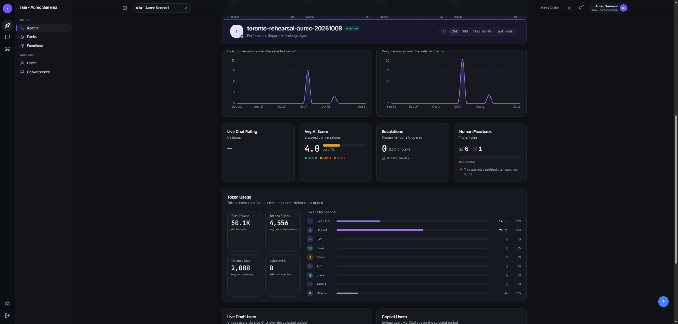Click the Voice microphone channel icon
Screen dimensions: 678x324
[310, 257]
